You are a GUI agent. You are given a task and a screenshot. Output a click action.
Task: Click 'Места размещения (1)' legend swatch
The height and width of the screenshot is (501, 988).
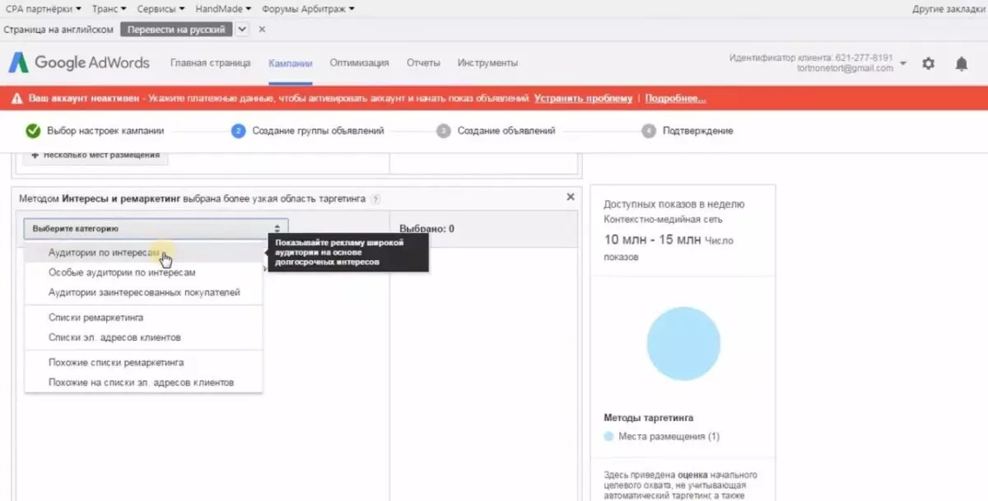(x=608, y=436)
